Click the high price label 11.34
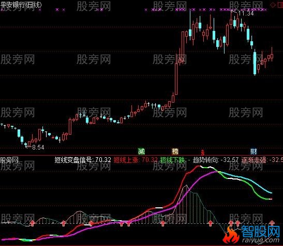 click(x=246, y=13)
